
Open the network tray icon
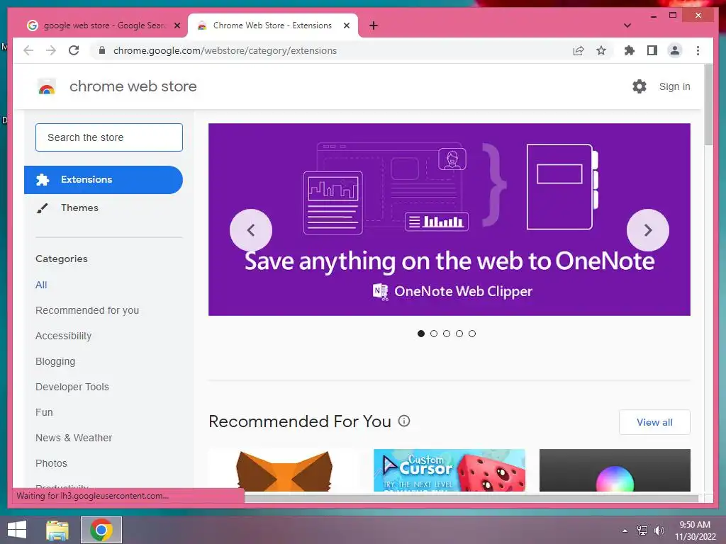click(x=642, y=530)
